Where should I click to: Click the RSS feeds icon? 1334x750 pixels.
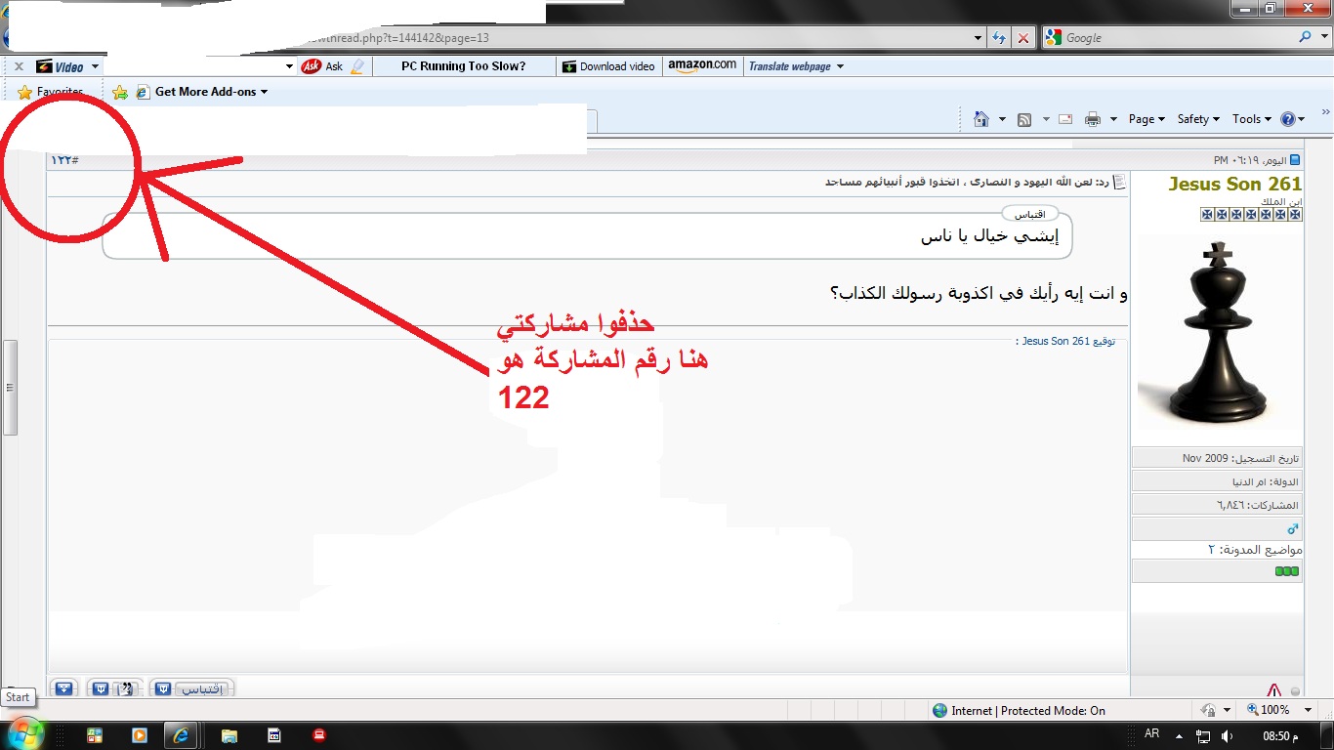point(1024,119)
